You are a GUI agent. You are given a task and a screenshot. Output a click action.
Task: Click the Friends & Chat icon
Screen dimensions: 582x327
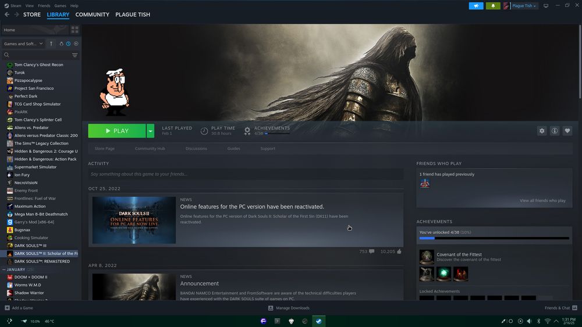coord(574,308)
